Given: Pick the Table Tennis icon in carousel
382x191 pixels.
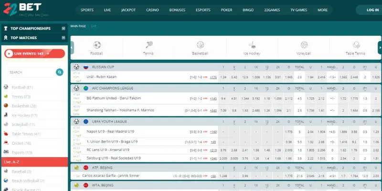Looking at the screenshot, I should [356, 45].
